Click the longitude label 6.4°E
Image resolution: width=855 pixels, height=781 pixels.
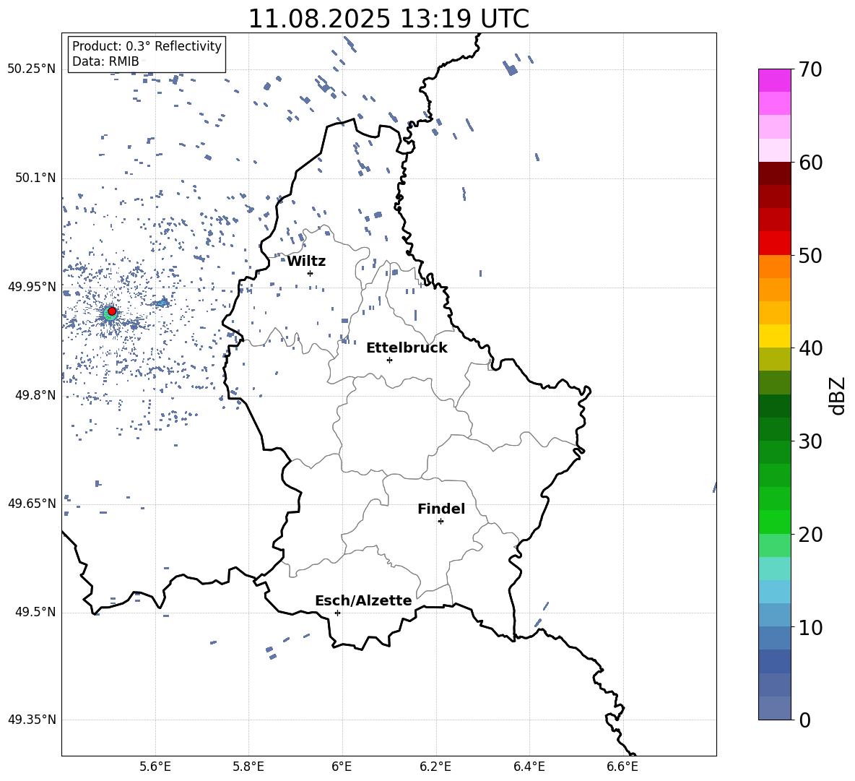[x=529, y=767]
